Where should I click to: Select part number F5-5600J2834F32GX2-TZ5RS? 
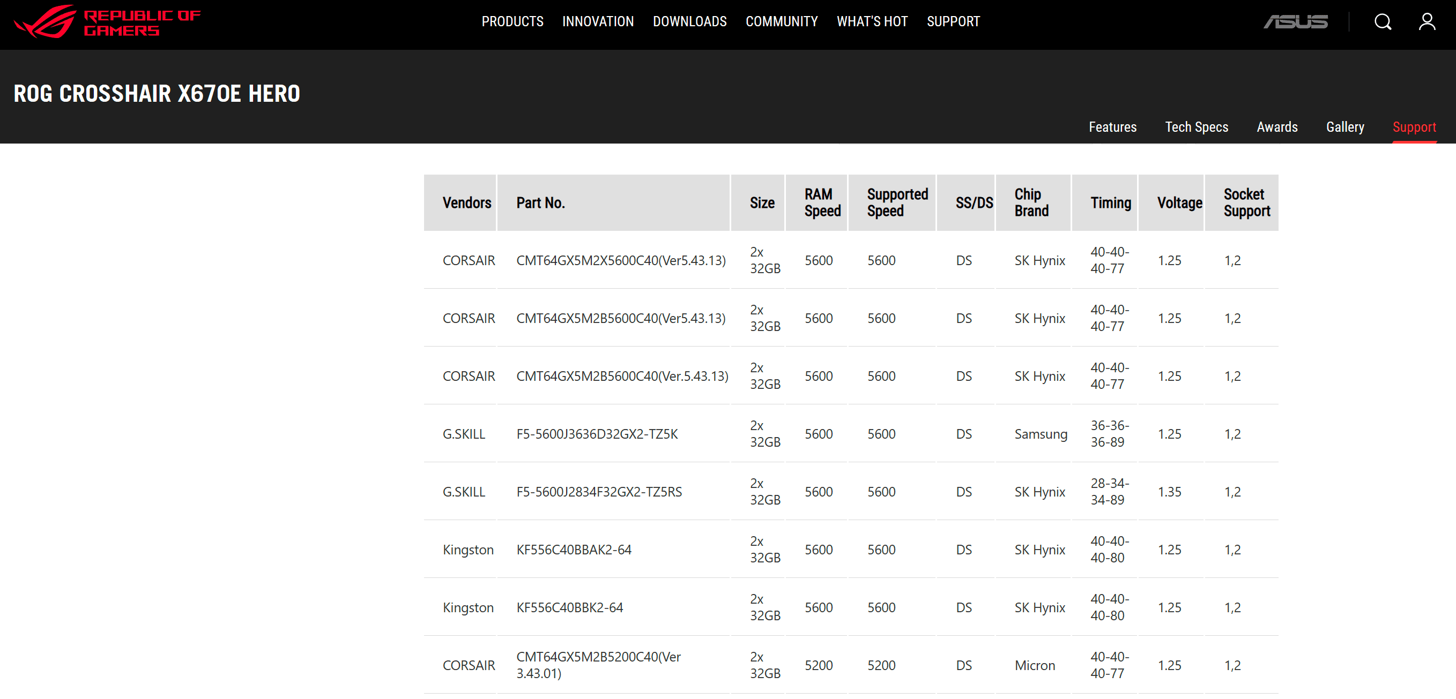click(599, 492)
